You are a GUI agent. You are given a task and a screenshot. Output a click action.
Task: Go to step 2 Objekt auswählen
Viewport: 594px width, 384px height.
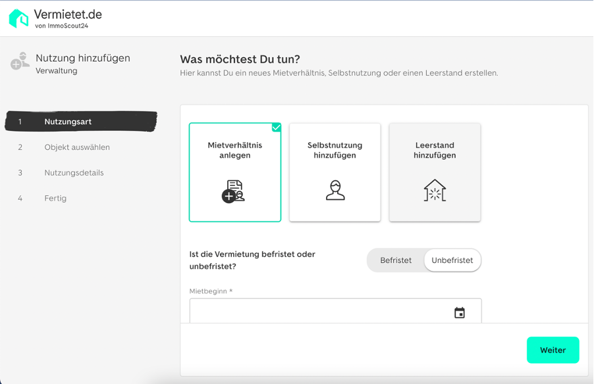click(64, 147)
